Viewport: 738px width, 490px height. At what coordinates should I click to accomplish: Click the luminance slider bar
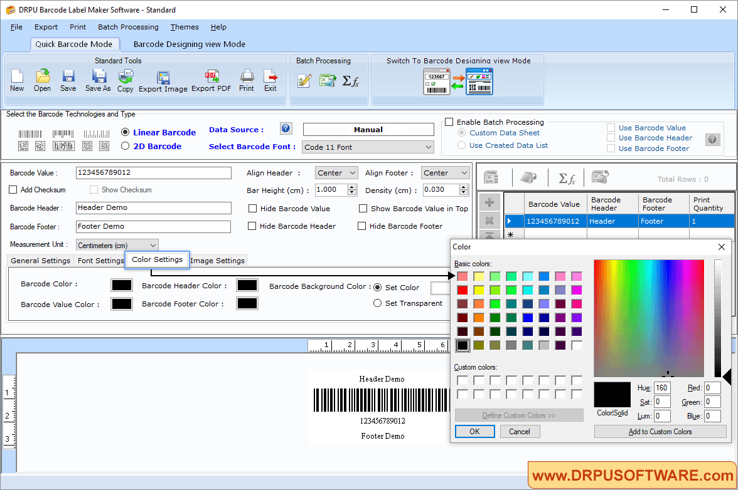[x=717, y=318]
